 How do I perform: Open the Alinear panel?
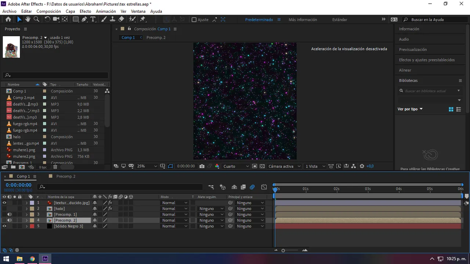coord(405,70)
